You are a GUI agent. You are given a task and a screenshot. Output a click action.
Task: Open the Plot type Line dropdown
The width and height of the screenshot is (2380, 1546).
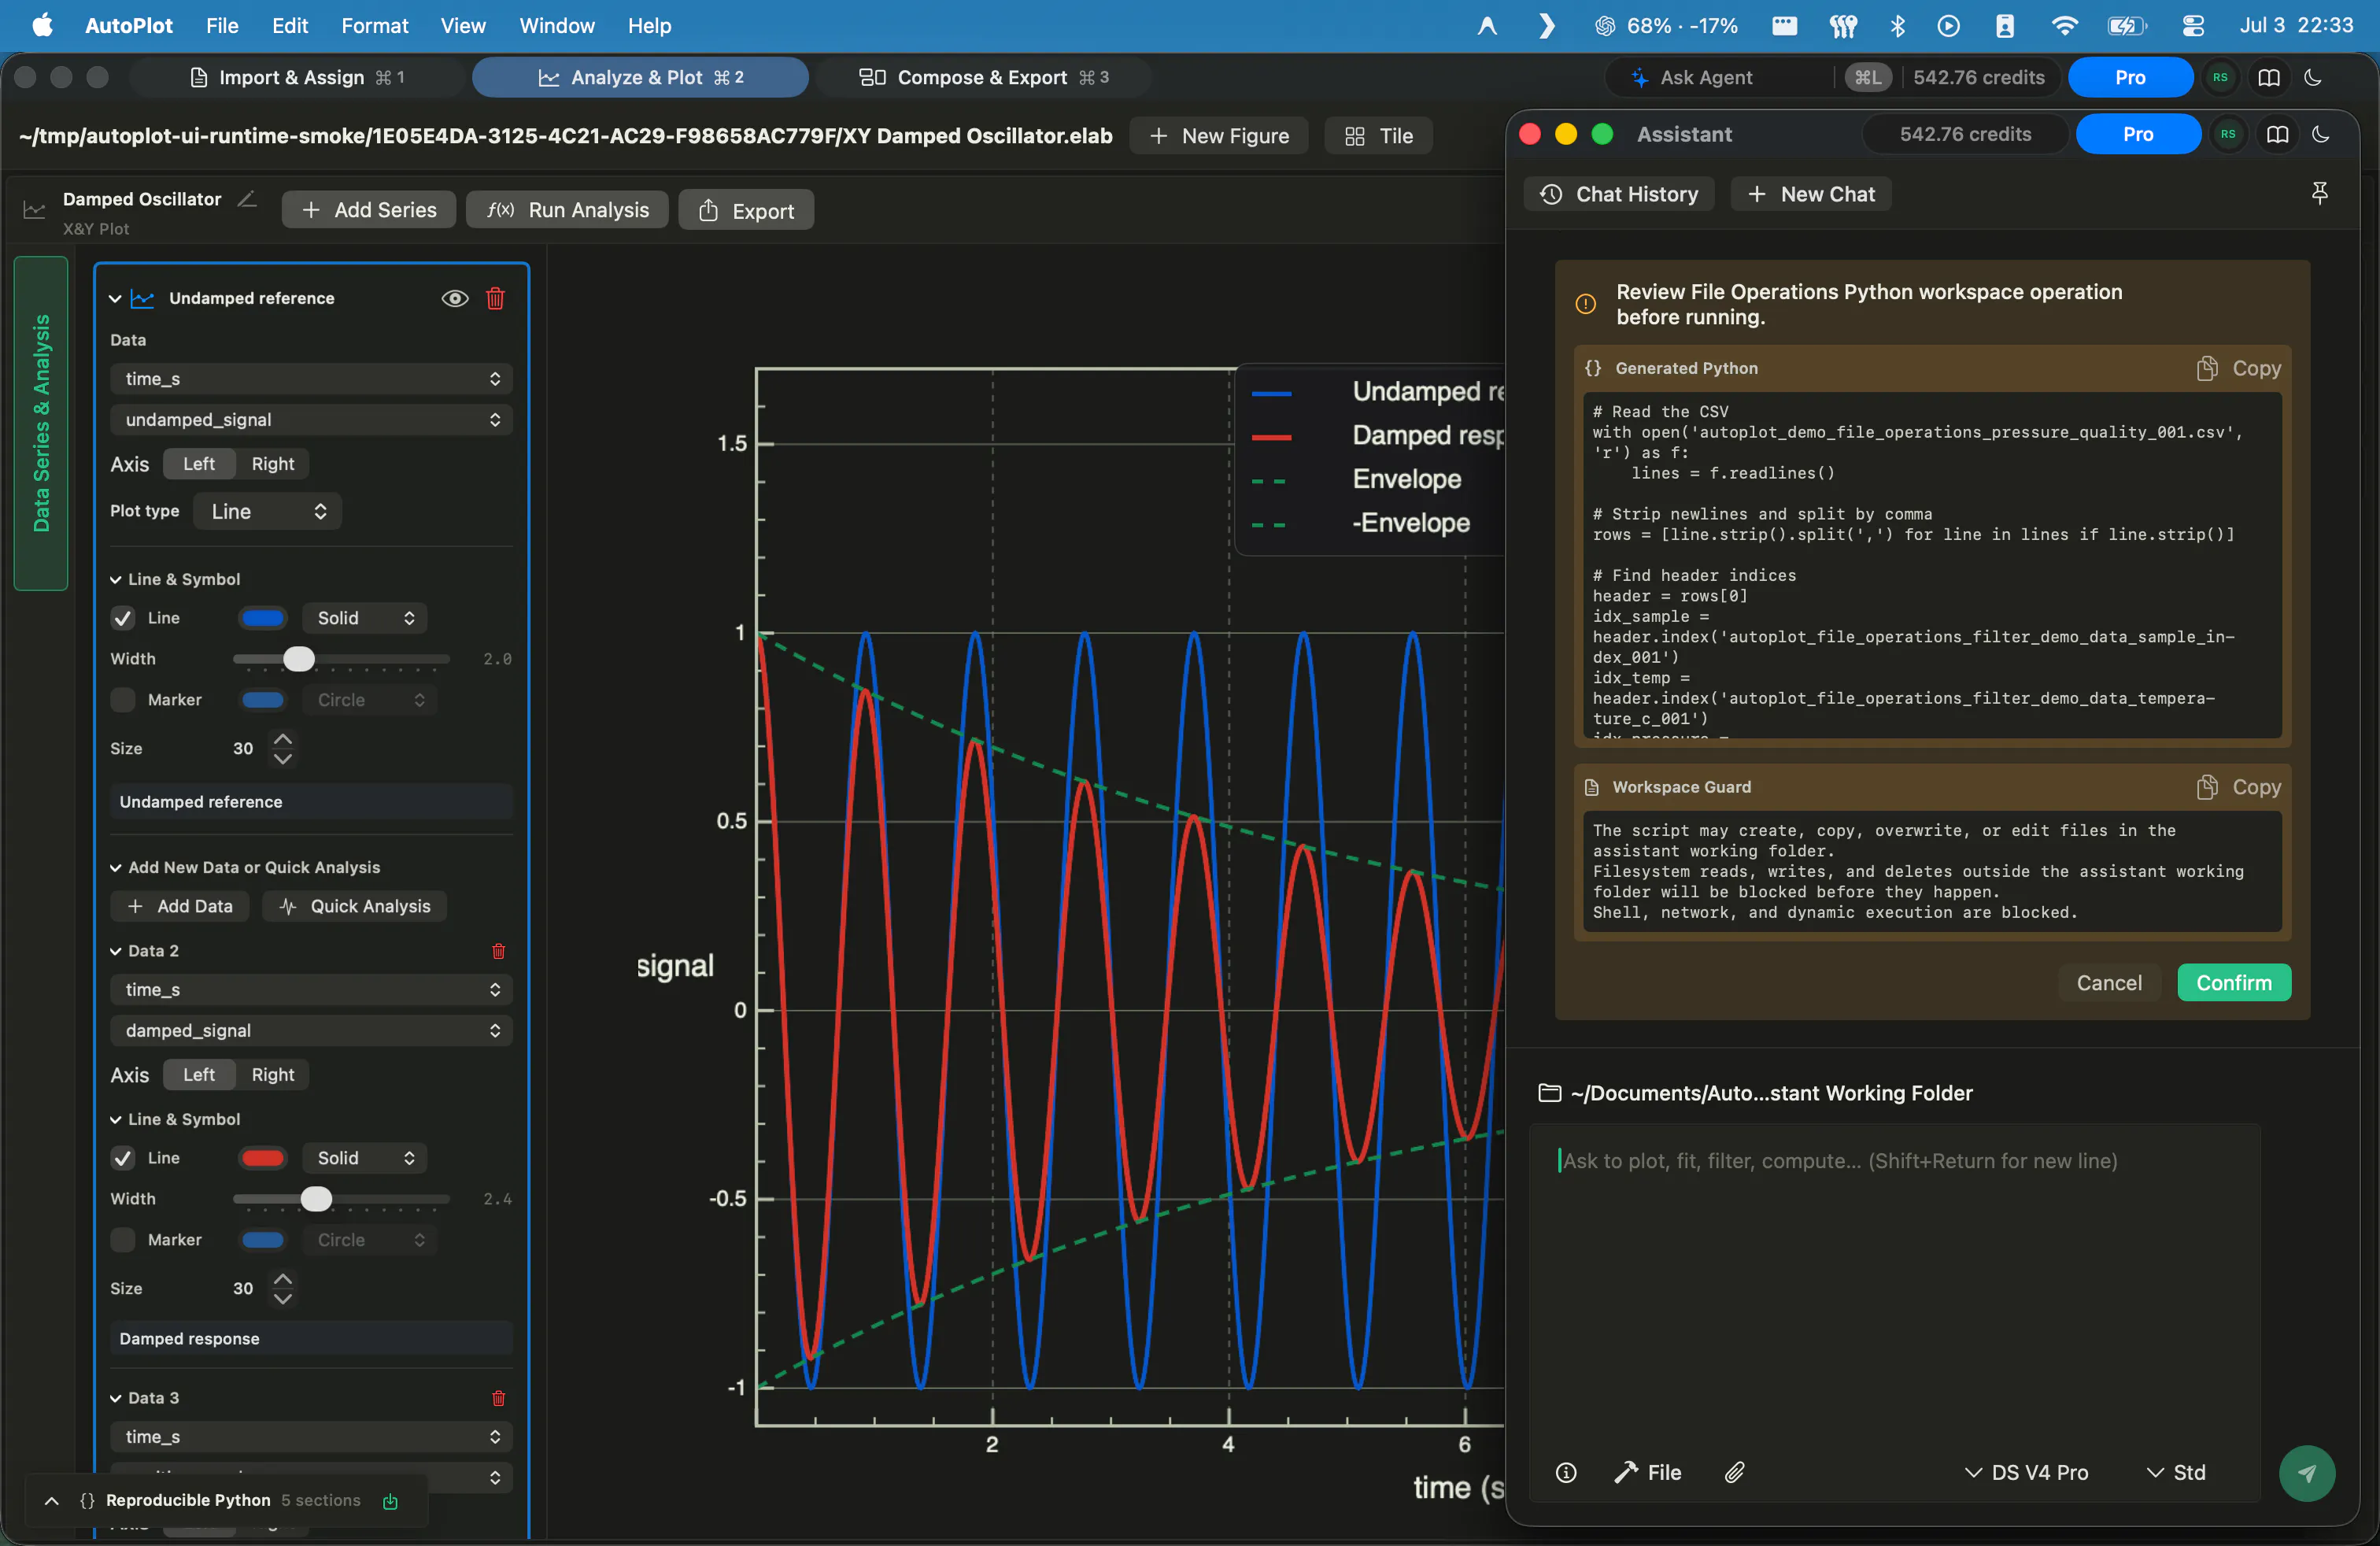click(268, 511)
